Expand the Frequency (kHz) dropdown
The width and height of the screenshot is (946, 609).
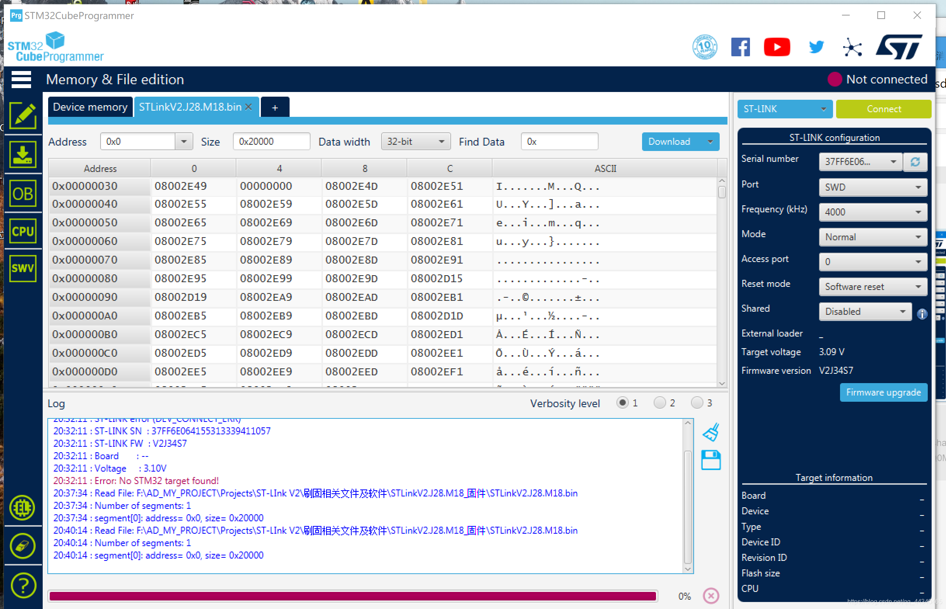873,212
